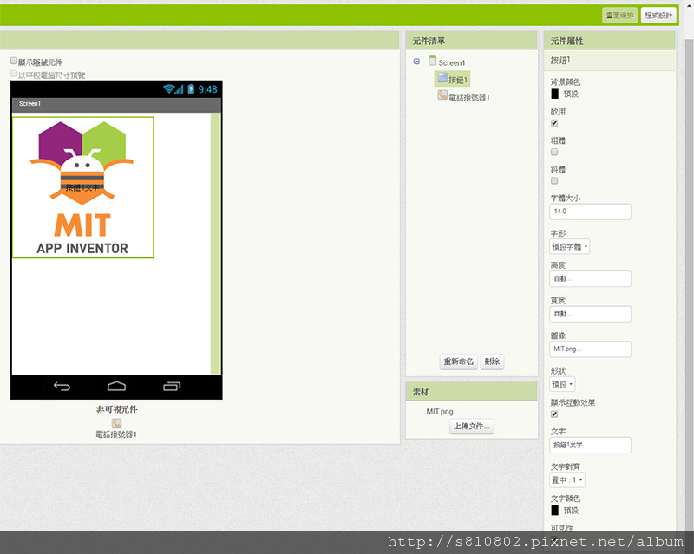
Task: Click the 重新命名 rename button
Action: 459,362
